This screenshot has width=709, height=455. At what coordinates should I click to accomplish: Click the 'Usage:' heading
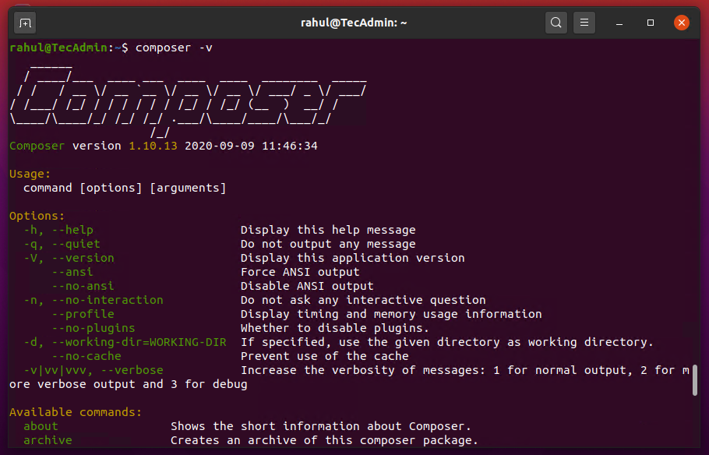coord(30,174)
